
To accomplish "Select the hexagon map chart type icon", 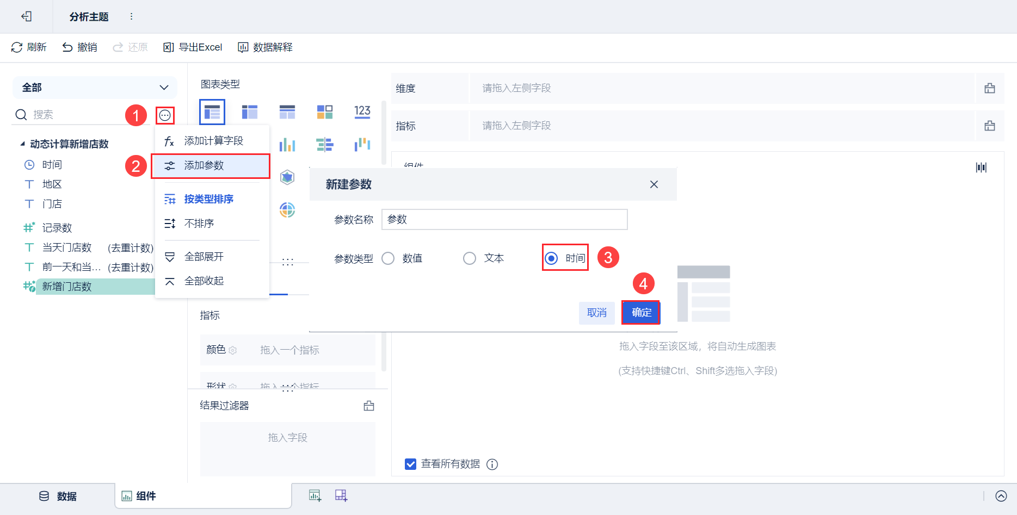I will 287,177.
